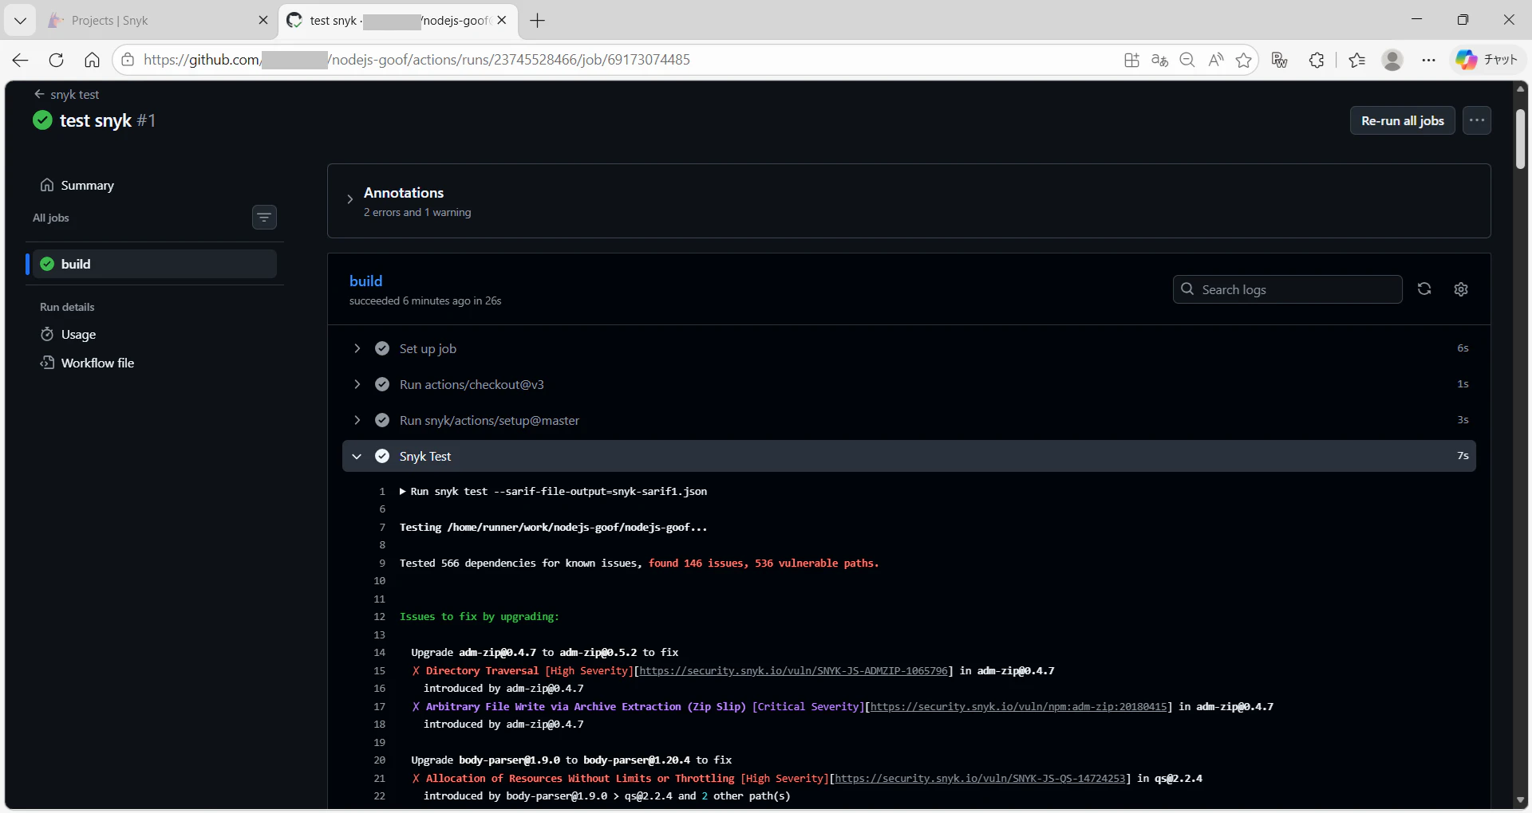Open the npm:adm-zip:20180415 vulnerability link
Viewport: 1532px width, 813px height.
pyautogui.click(x=1019, y=707)
